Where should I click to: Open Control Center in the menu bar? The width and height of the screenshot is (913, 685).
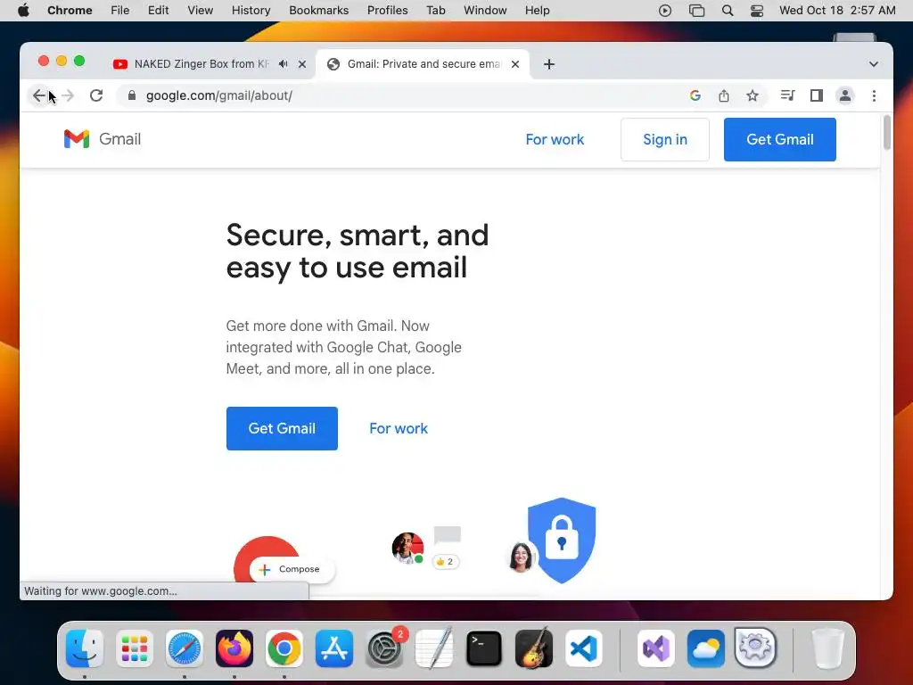[757, 11]
